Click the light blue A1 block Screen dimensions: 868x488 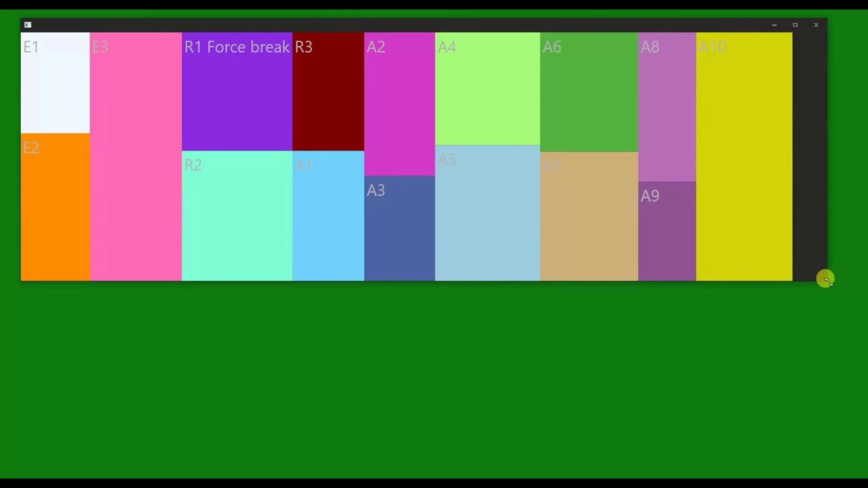point(328,216)
